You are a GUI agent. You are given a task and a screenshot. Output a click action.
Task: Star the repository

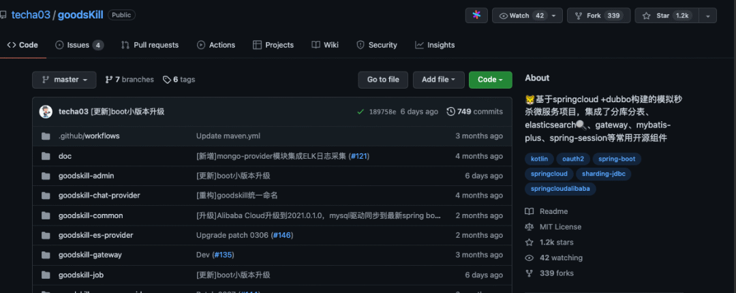point(667,16)
